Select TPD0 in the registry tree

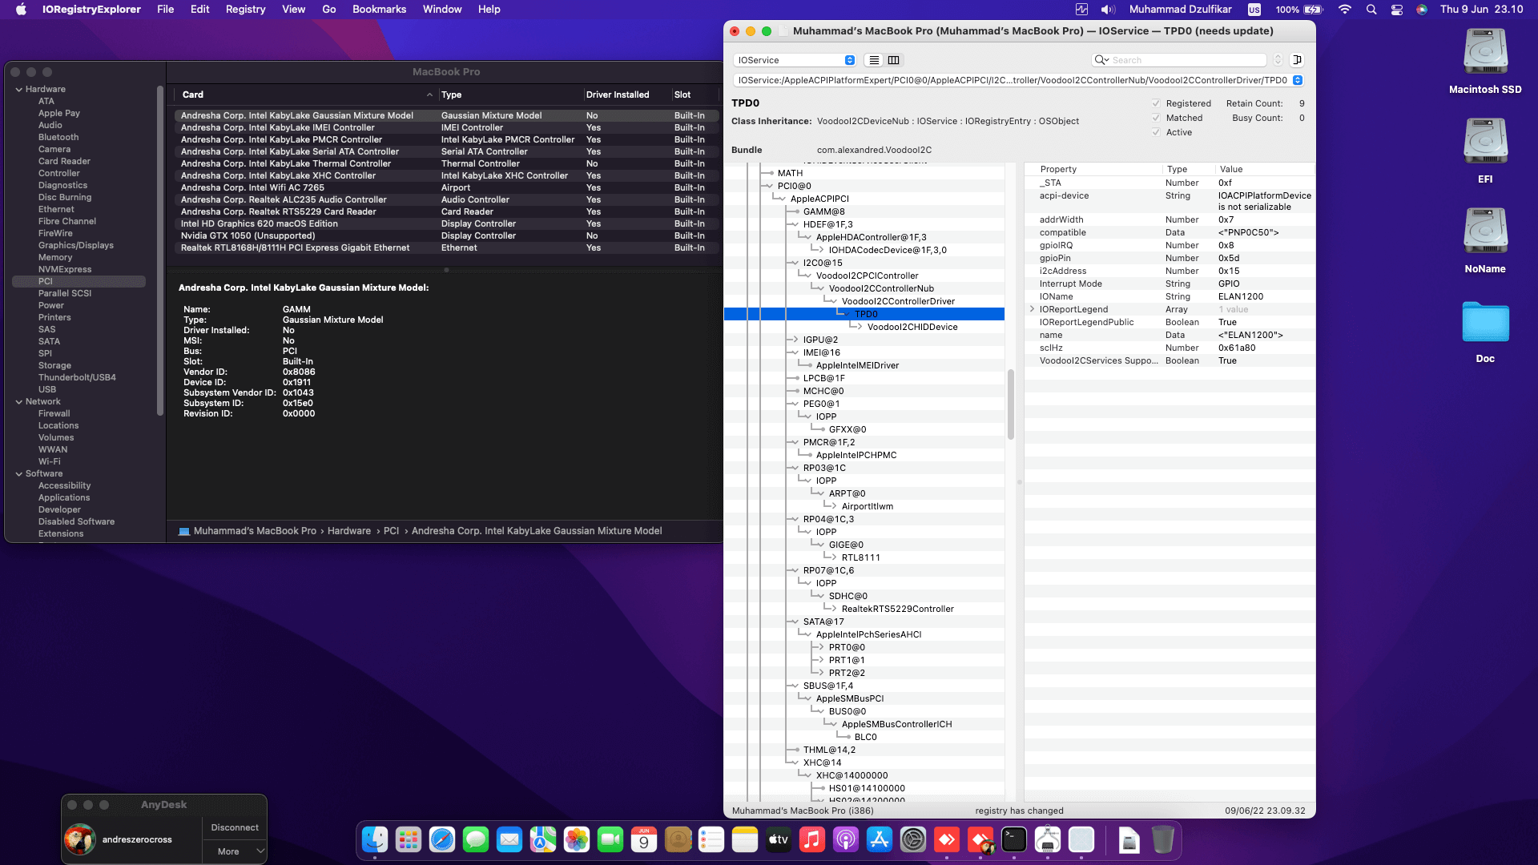(864, 314)
